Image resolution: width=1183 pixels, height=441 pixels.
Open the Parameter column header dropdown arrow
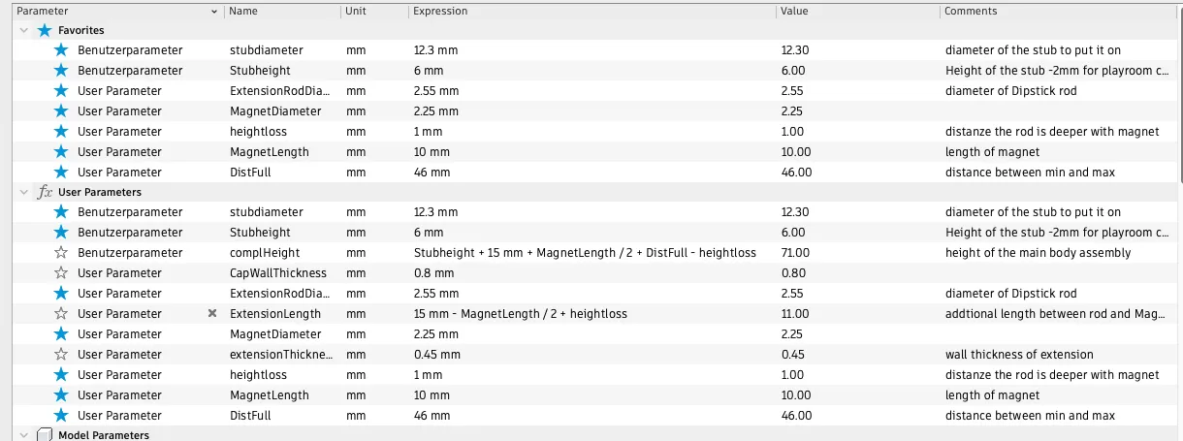point(214,12)
